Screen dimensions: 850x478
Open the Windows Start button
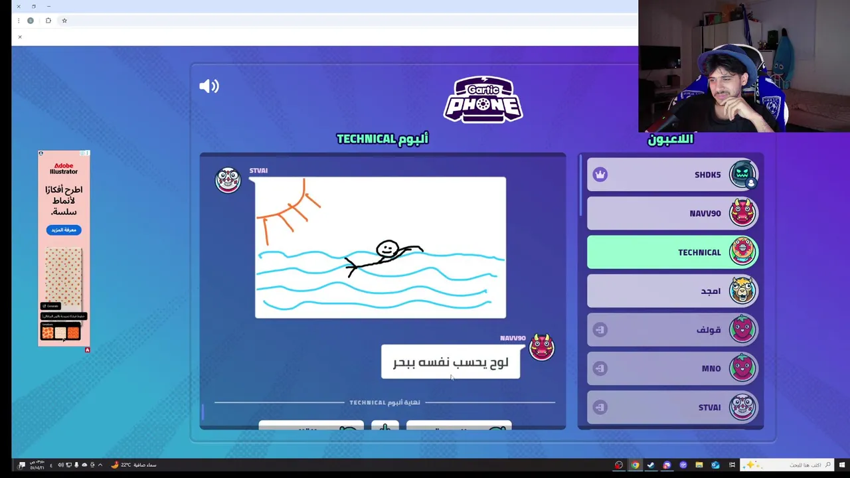click(x=842, y=465)
